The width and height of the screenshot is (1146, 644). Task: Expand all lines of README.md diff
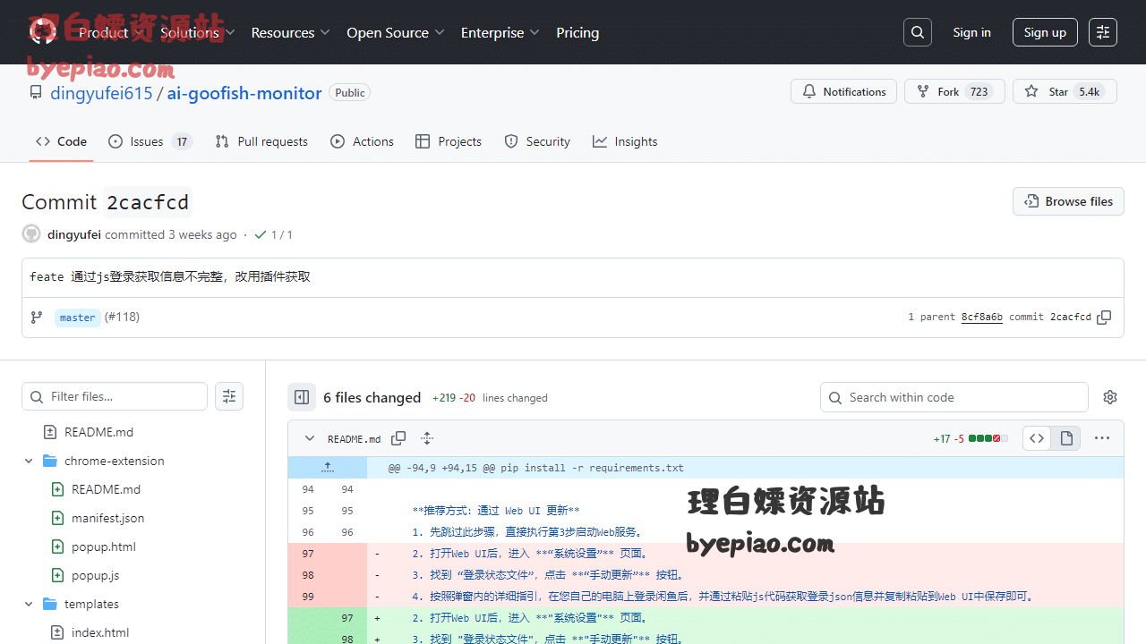click(x=427, y=438)
